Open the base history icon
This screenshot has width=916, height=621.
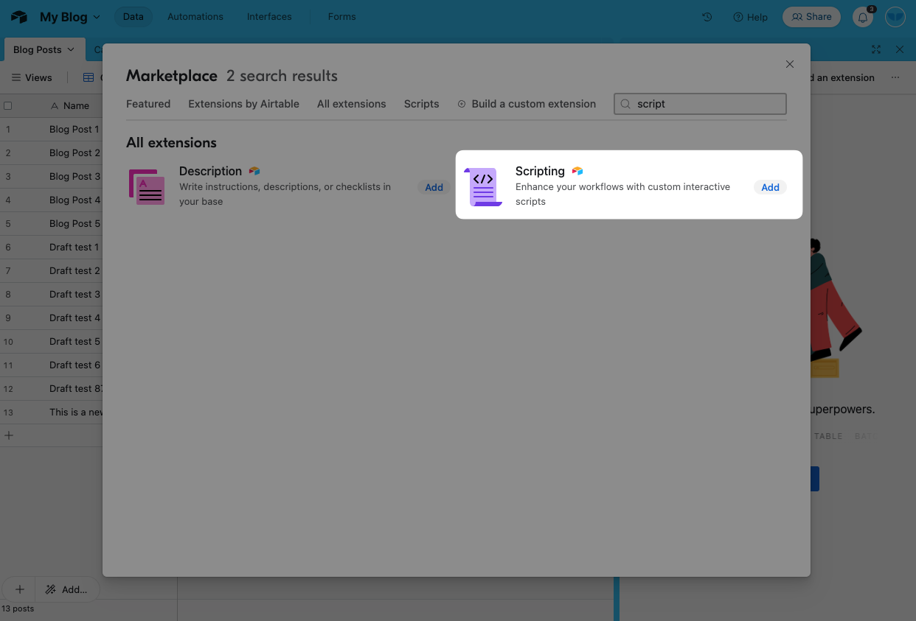pyautogui.click(x=707, y=17)
